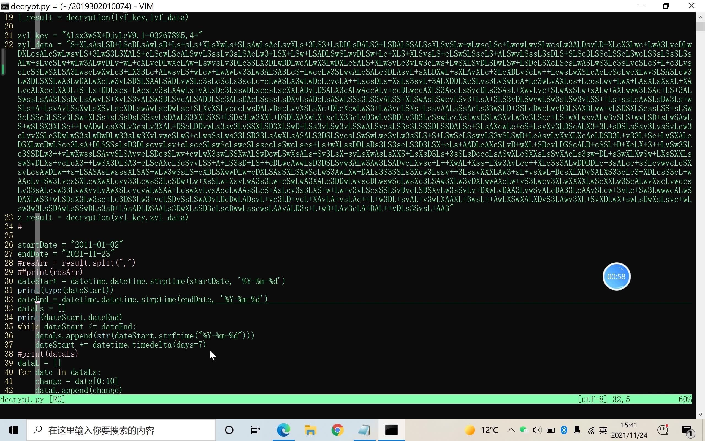Click scrollbar down arrow in VIM window

tap(700, 415)
